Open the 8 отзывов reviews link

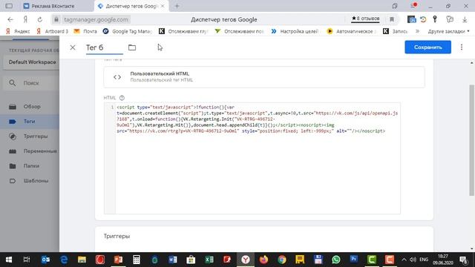[x=365, y=19]
